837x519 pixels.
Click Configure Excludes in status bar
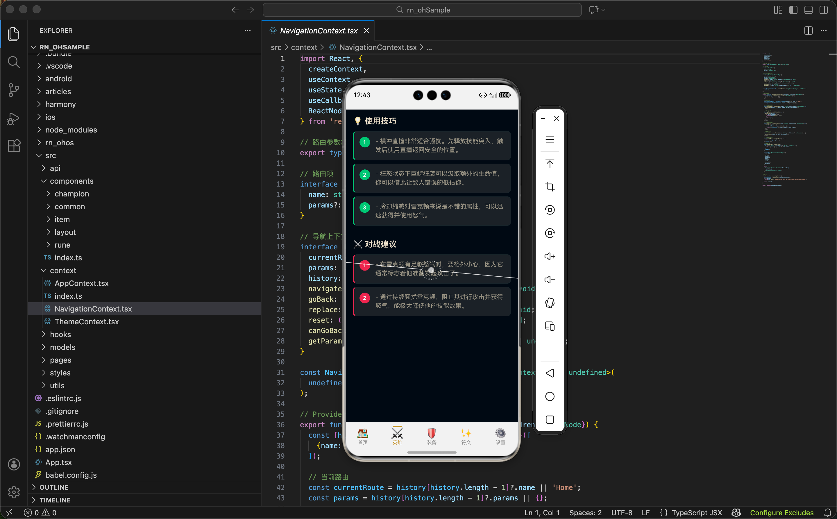click(781, 513)
